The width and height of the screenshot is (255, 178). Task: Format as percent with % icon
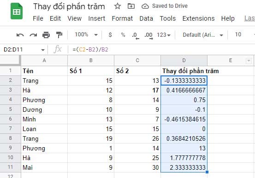click(x=123, y=34)
